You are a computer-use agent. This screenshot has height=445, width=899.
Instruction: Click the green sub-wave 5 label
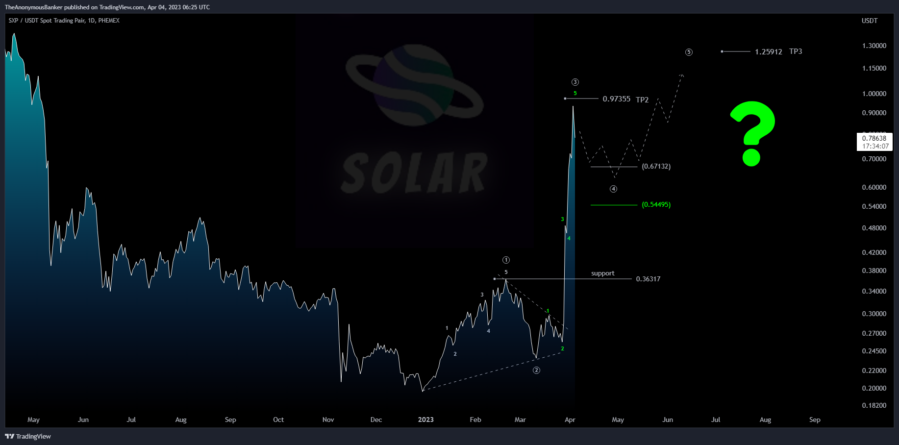click(x=575, y=93)
